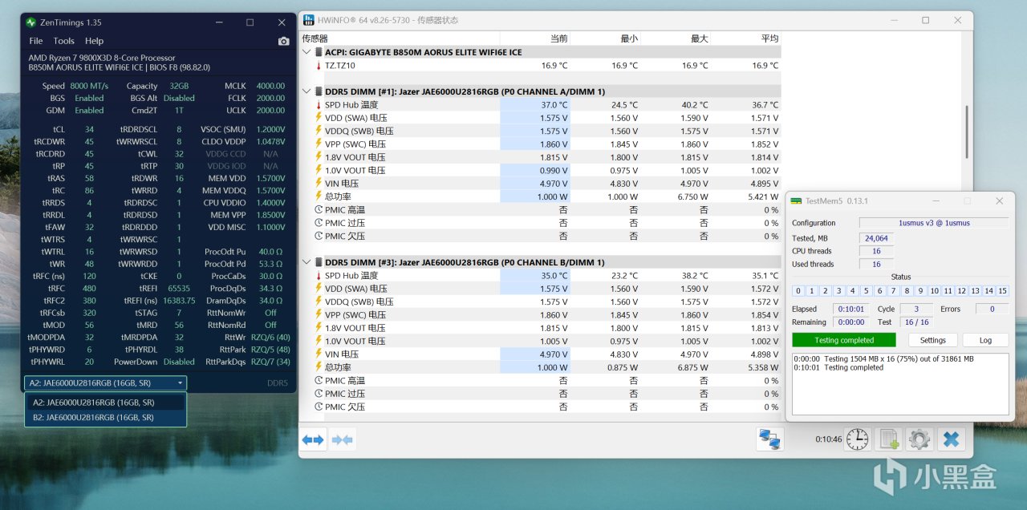Click the 6.875 W maximum power value
This screenshot has height=510, width=1027.
[693, 367]
